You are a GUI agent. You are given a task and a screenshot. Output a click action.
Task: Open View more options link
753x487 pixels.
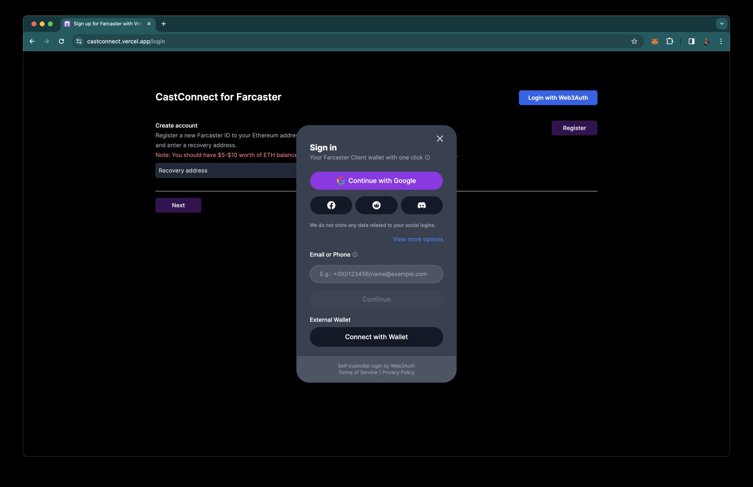418,239
